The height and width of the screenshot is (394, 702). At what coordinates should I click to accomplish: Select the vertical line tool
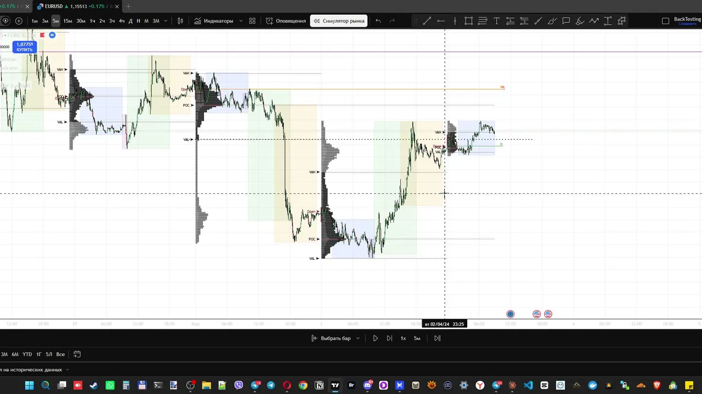coord(455,21)
